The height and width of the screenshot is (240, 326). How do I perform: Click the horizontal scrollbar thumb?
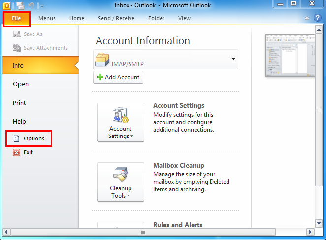[143, 232]
